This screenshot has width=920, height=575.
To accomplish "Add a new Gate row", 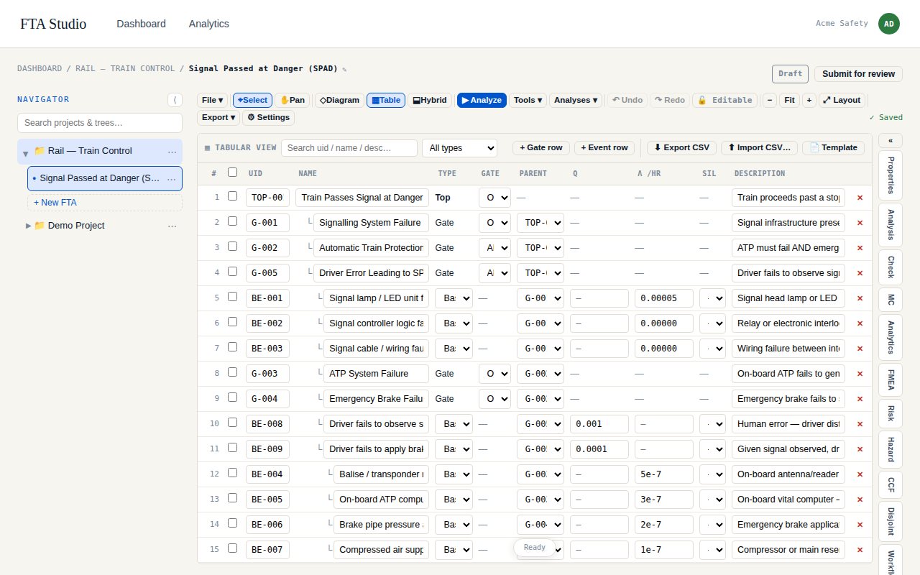I will (x=541, y=148).
